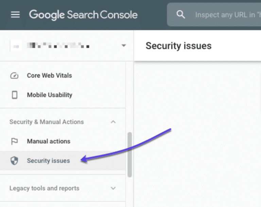Open the Core Web Vitals report

click(x=50, y=76)
